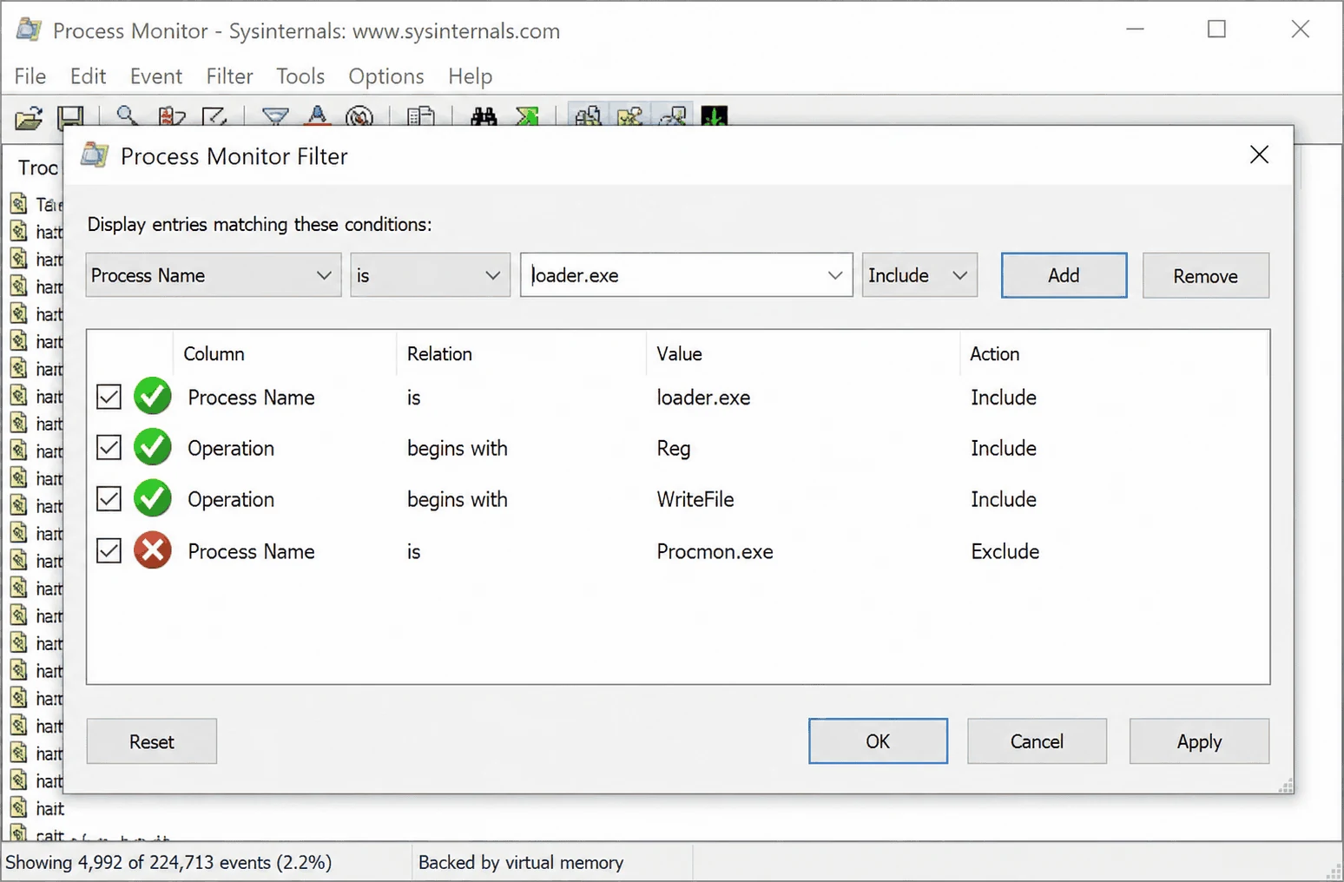Click the Reset button

(x=152, y=741)
